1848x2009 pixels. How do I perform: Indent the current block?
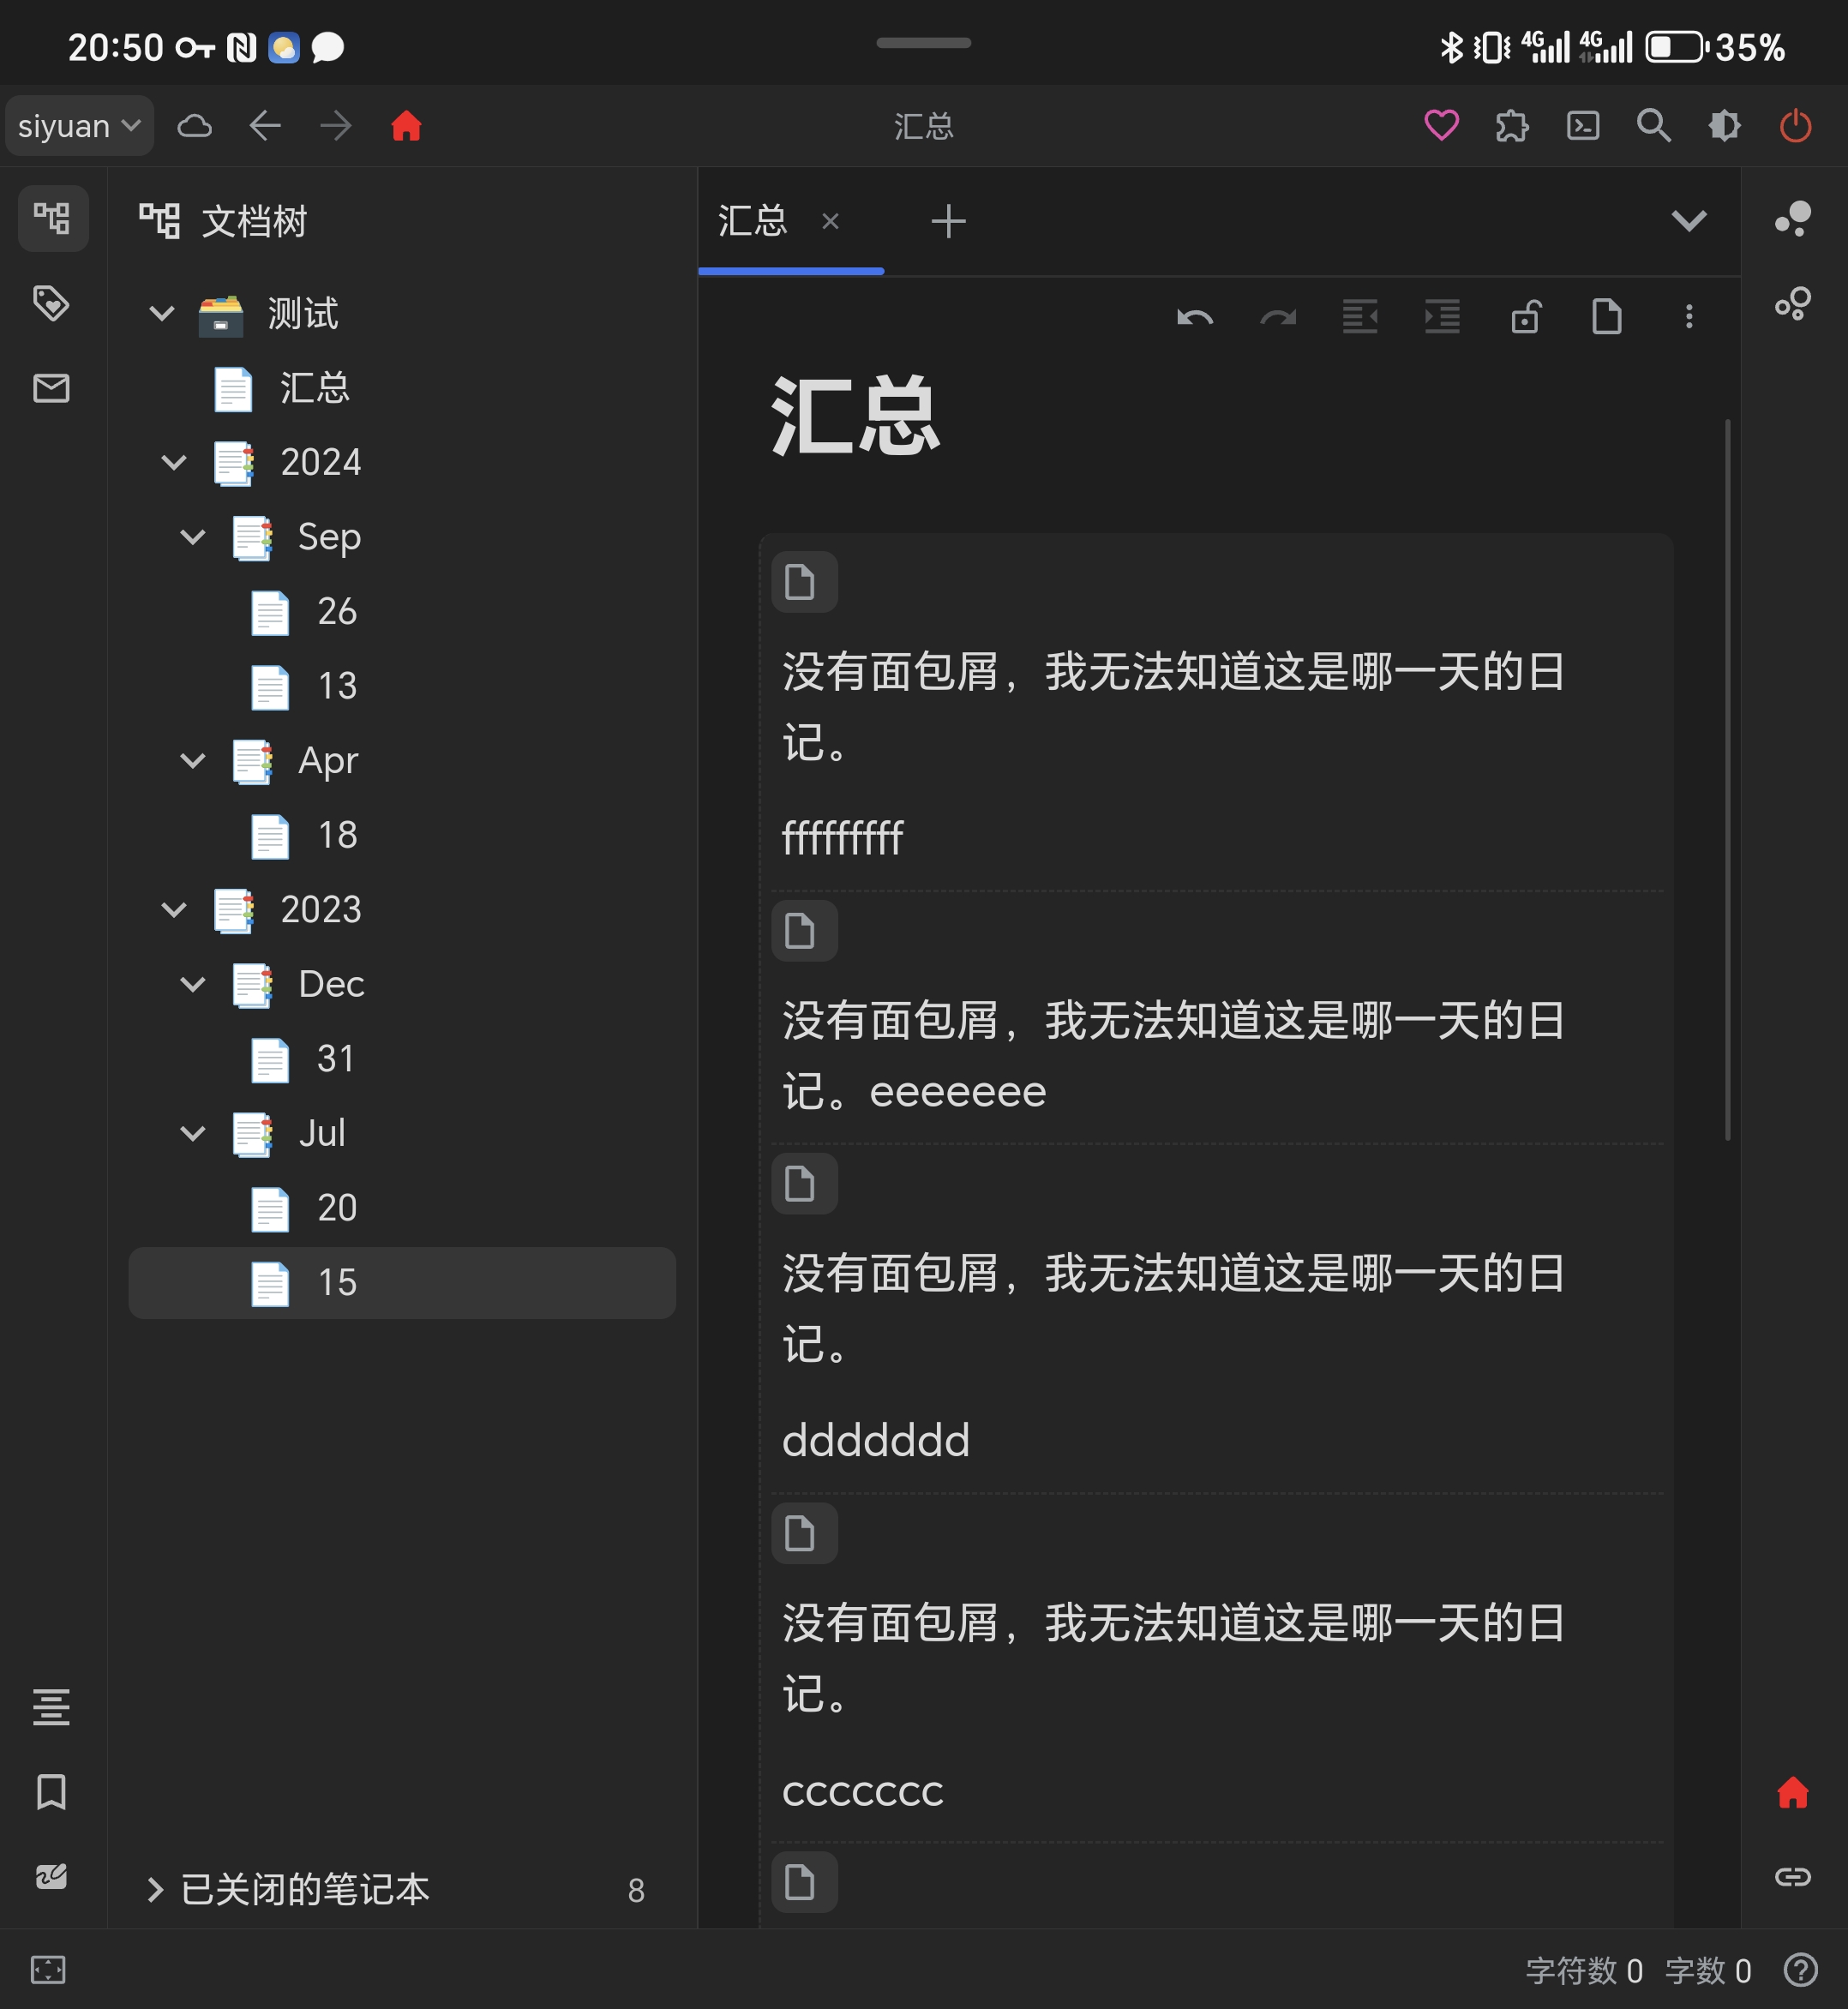pos(1441,317)
